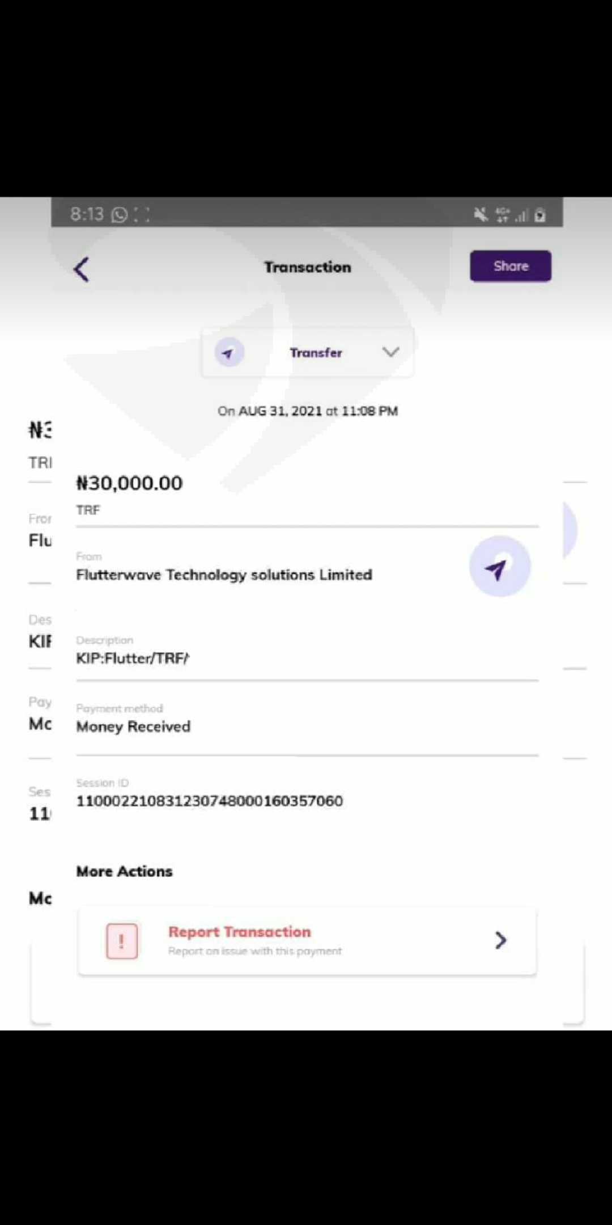
Task: Tap the WhatsApp notification icon in status bar
Action: click(120, 214)
